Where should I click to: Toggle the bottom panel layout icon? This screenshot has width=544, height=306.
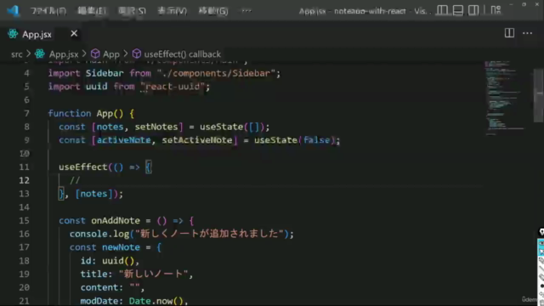[458, 10]
